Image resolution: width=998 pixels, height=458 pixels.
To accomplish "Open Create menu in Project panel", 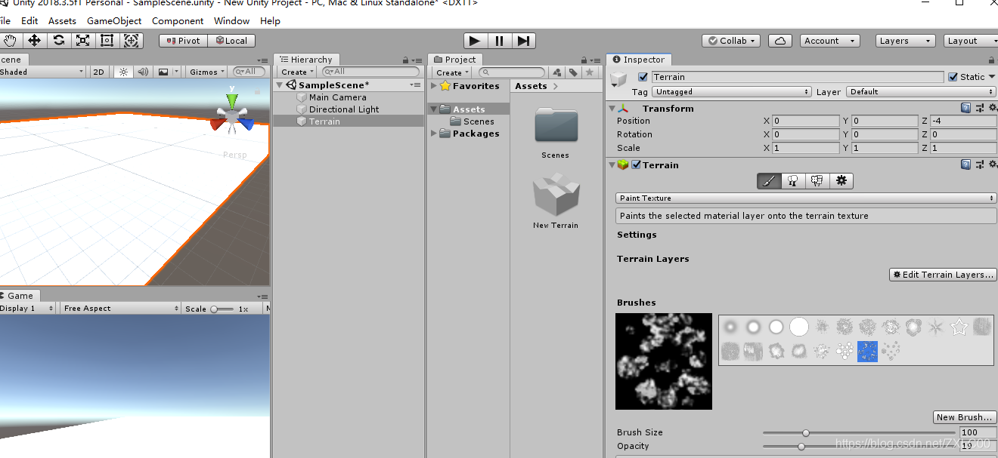I will [x=452, y=72].
